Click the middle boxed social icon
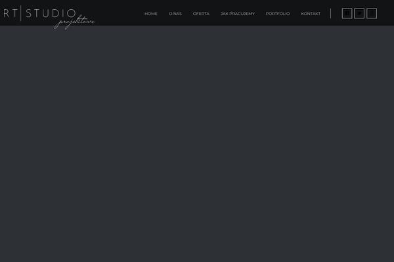This screenshot has height=262, width=394. coord(359,13)
